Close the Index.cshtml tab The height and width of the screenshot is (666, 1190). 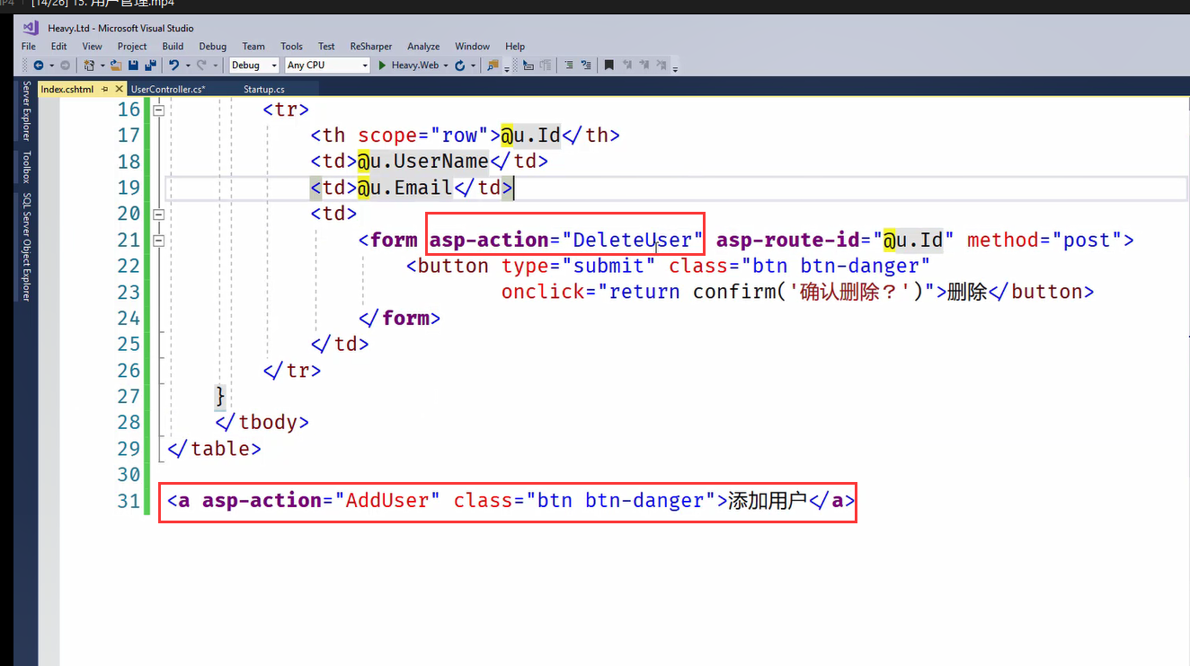point(119,89)
